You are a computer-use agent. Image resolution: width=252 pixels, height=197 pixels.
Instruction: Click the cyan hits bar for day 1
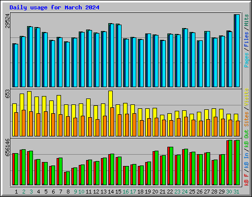(x=16, y=66)
